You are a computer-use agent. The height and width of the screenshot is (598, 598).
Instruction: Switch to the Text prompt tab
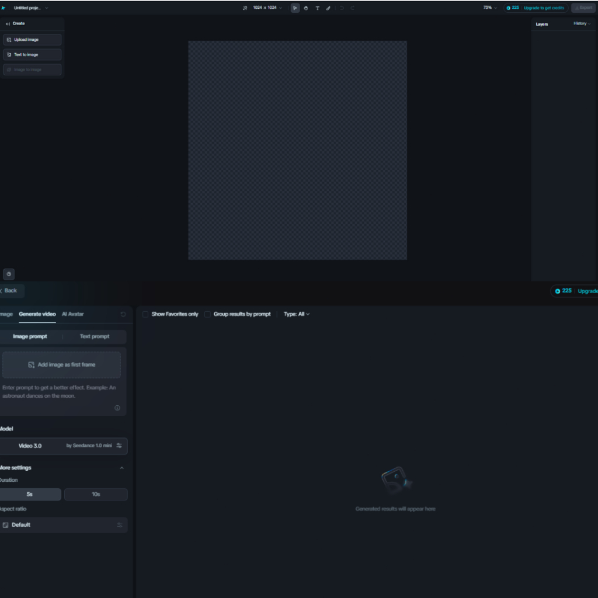[95, 336]
